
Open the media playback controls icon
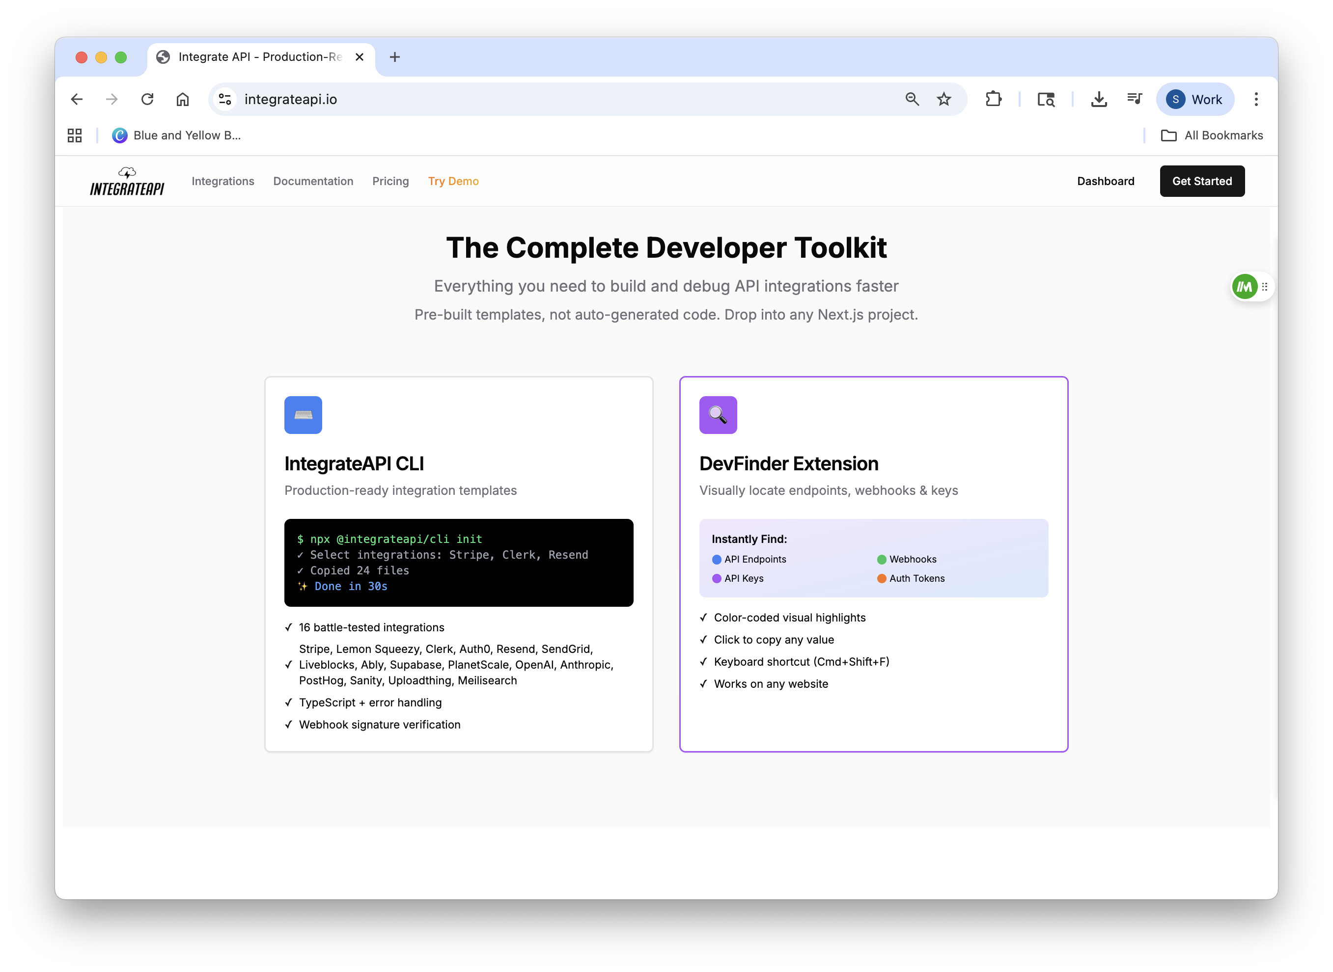(1134, 99)
